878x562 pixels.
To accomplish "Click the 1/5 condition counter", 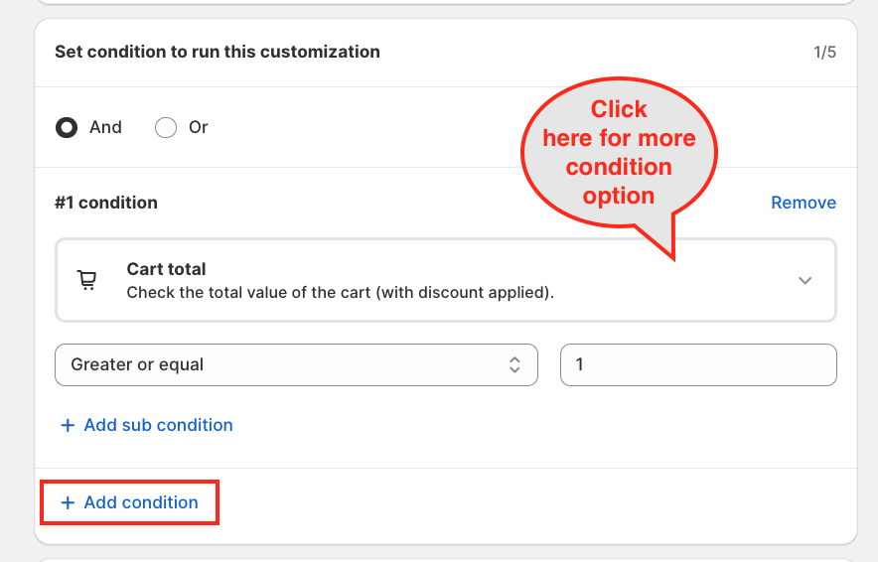I will [x=824, y=52].
